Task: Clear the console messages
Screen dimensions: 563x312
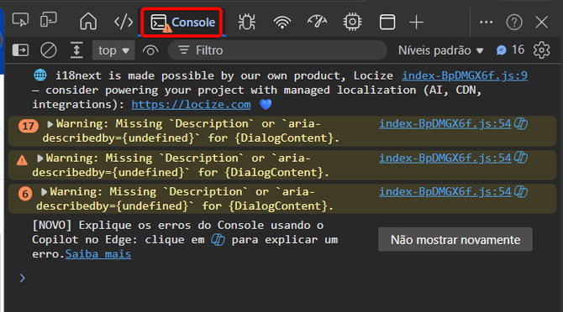Action: click(x=49, y=50)
